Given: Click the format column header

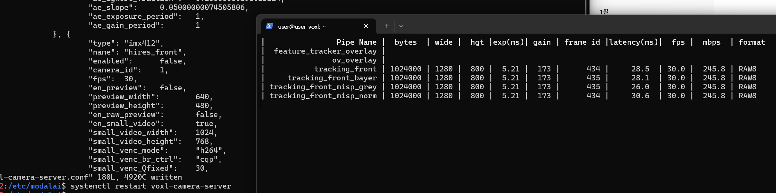Looking at the screenshot, I should point(752,42).
